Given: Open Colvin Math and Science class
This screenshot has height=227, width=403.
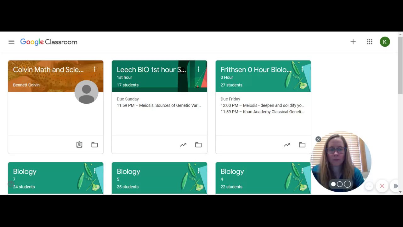Looking at the screenshot, I should pyautogui.click(x=48, y=70).
